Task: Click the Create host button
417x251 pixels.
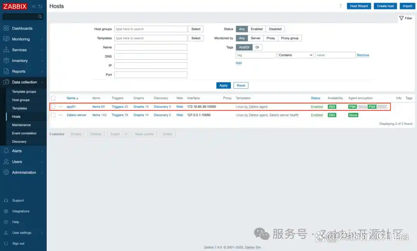Action: (x=385, y=6)
